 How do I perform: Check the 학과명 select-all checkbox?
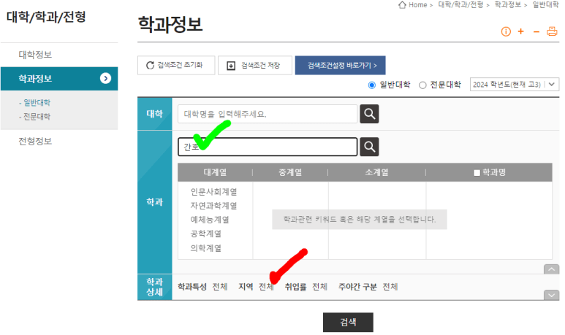(x=477, y=173)
